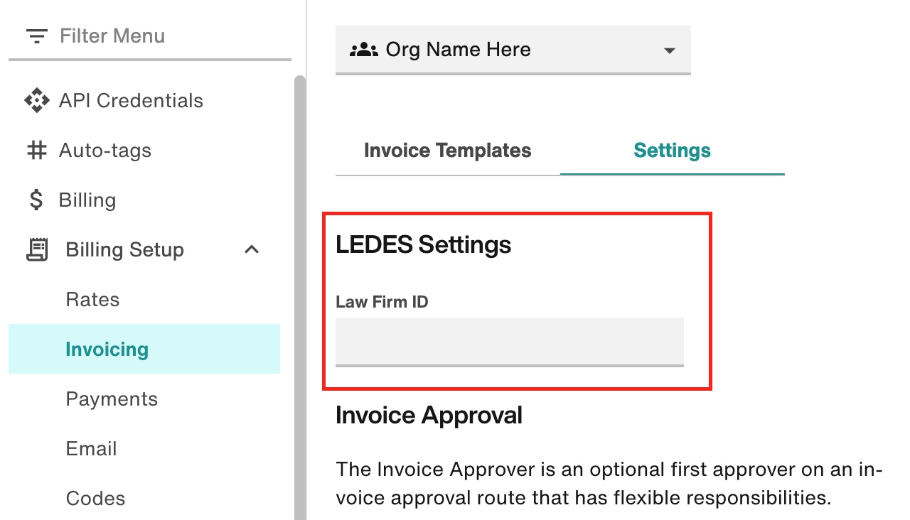
Task: Select the Filter Menu search entry
Action: pos(112,36)
